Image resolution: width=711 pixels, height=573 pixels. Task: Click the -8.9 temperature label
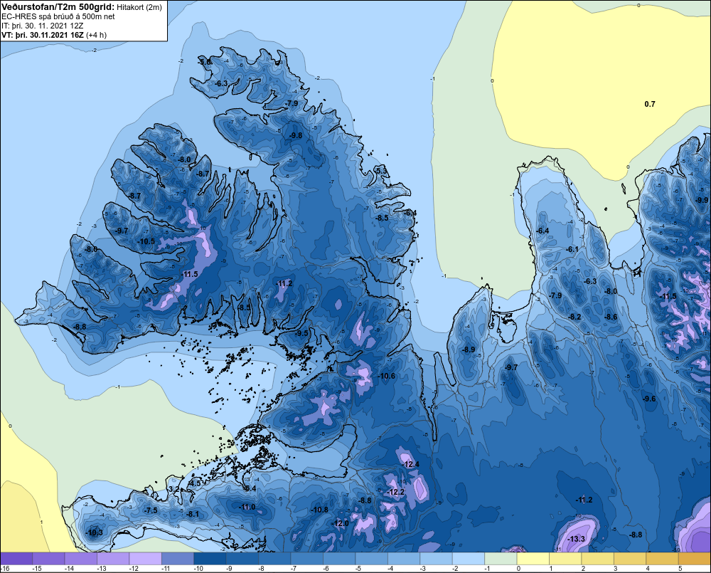(x=469, y=349)
